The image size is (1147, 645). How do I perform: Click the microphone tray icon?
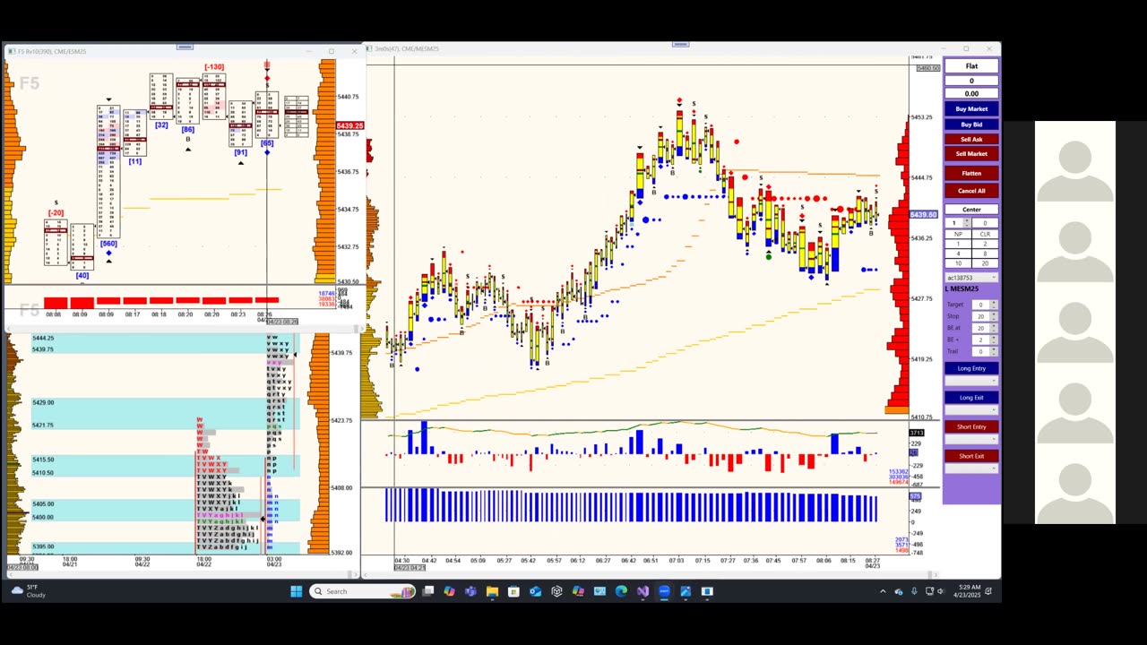[x=914, y=591]
